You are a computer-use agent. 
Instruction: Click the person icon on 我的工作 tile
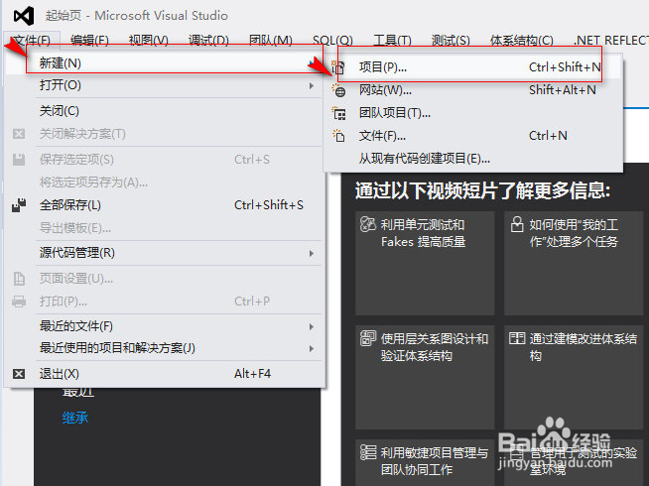pos(517,224)
